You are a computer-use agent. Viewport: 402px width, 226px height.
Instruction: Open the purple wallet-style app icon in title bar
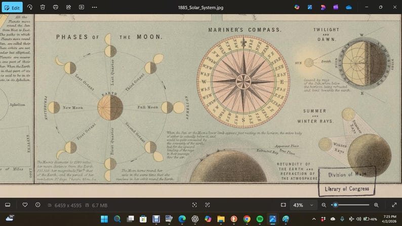coord(336,7)
